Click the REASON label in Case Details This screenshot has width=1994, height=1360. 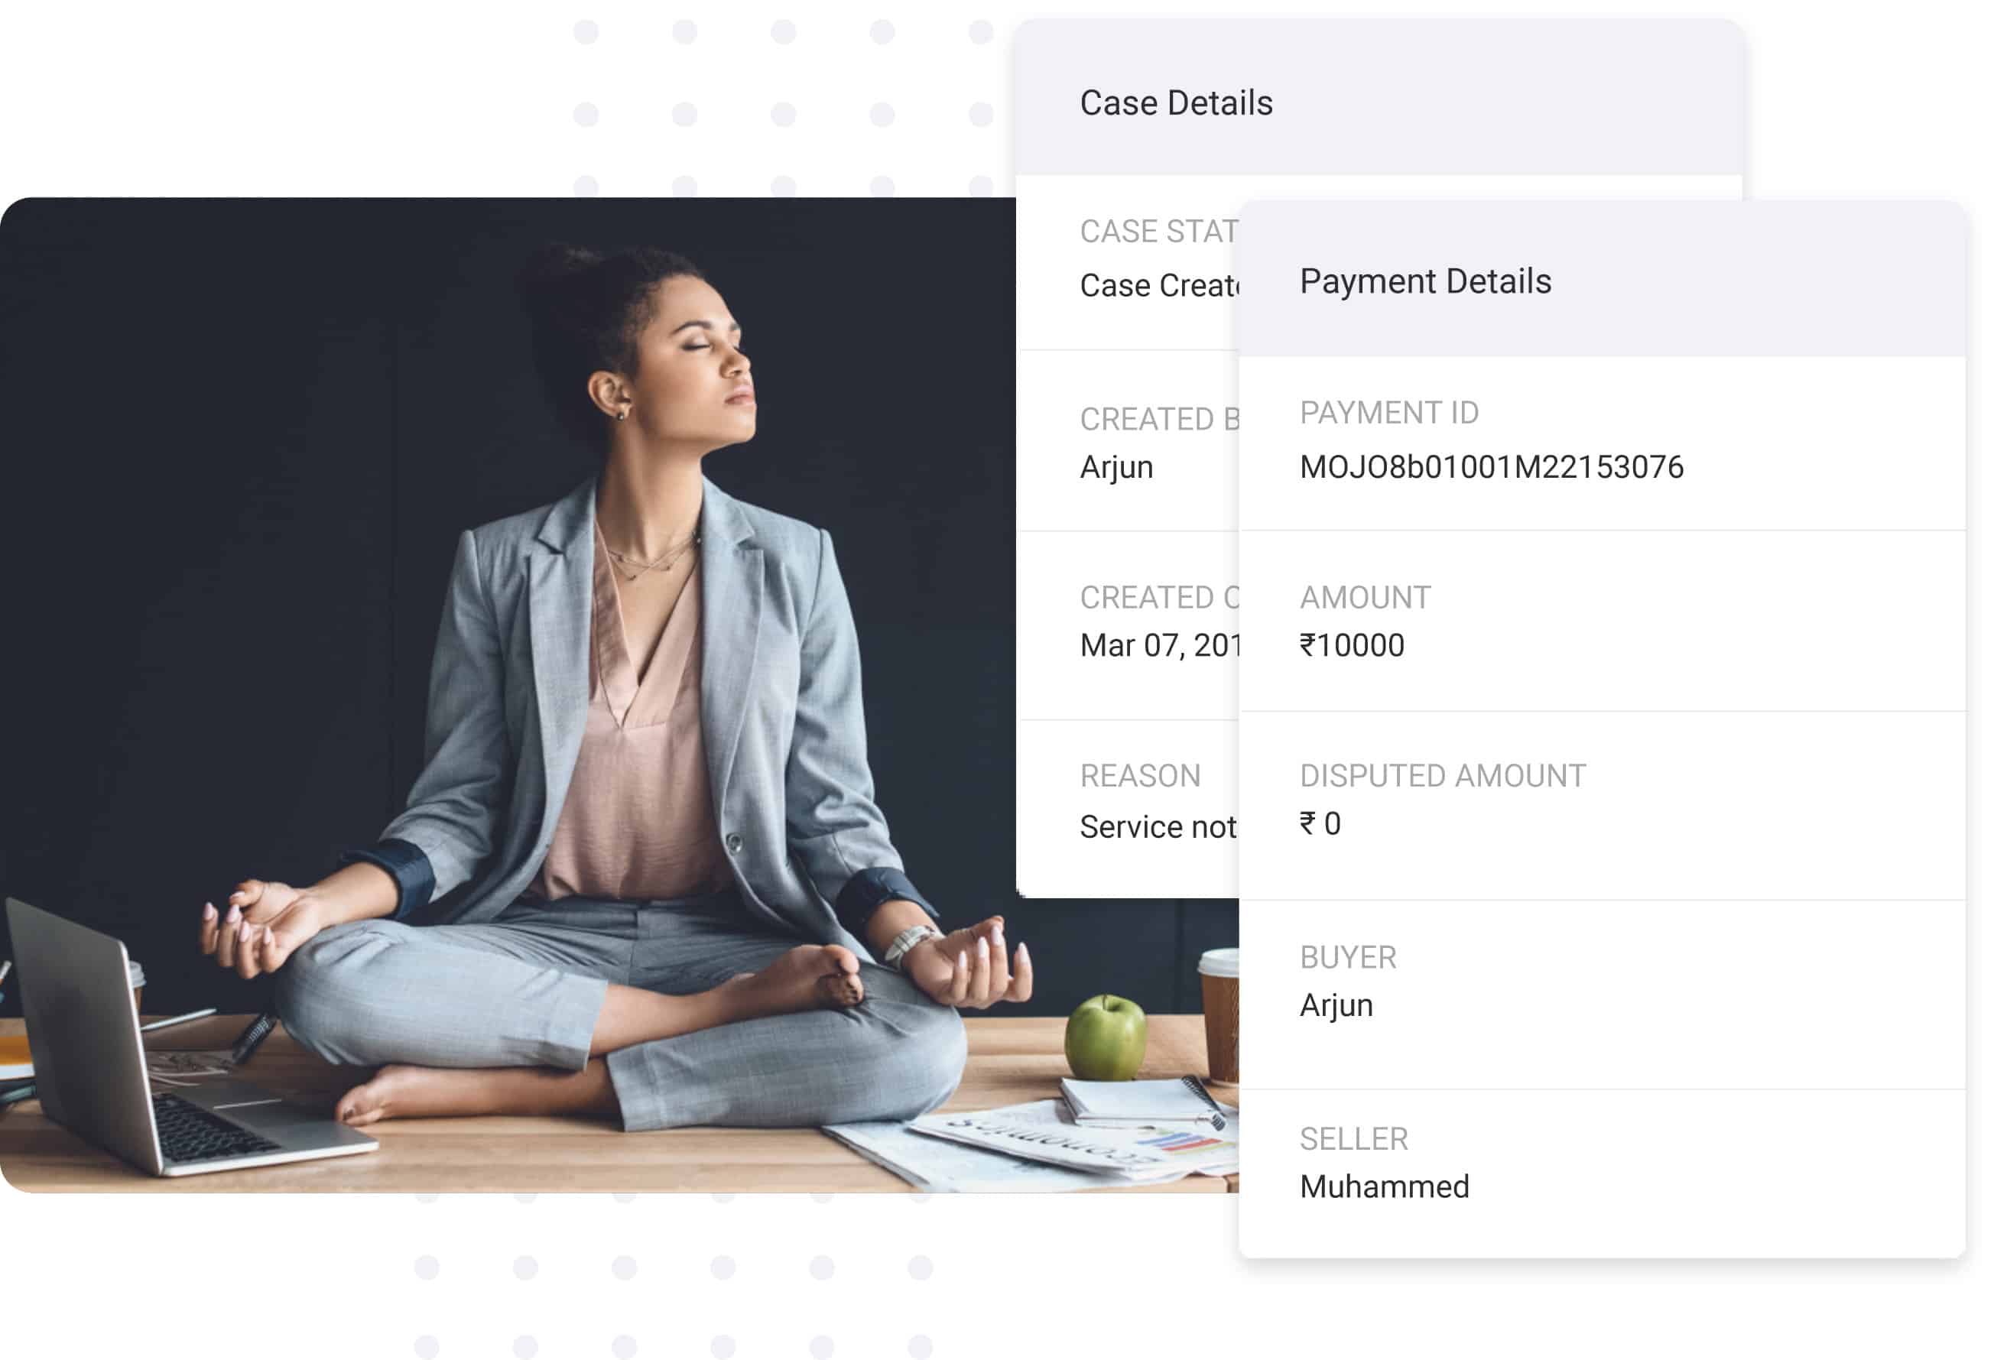[x=1139, y=776]
